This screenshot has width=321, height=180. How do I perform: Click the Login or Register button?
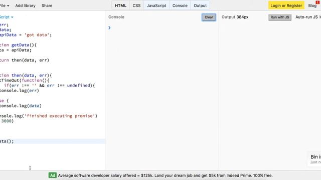[x=286, y=5]
